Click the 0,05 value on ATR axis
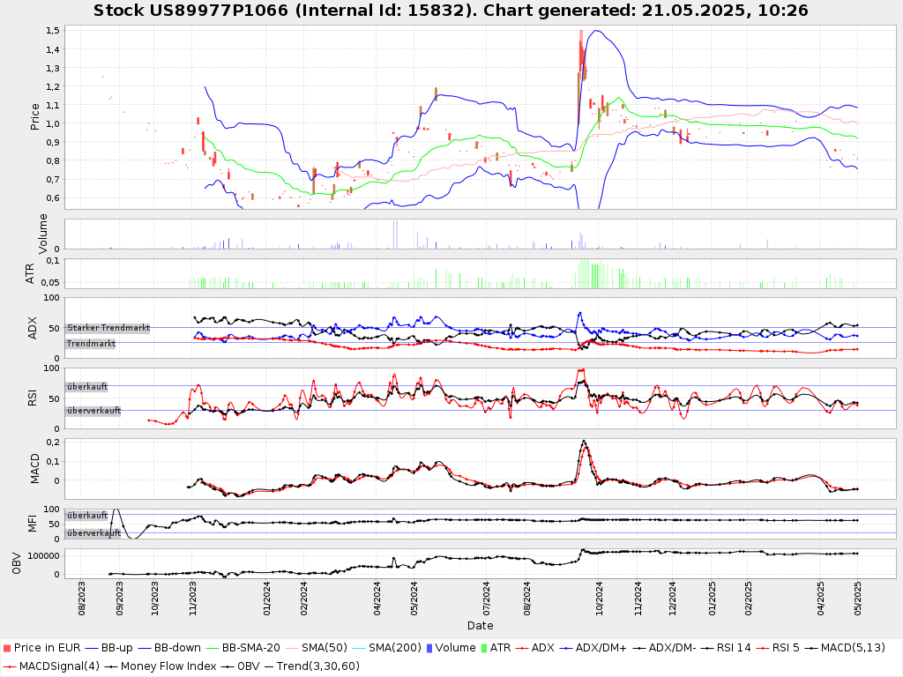Viewport: 903px width, 677px height. [x=50, y=282]
